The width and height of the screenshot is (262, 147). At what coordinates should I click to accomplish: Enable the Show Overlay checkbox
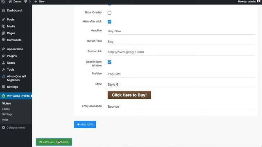109,13
